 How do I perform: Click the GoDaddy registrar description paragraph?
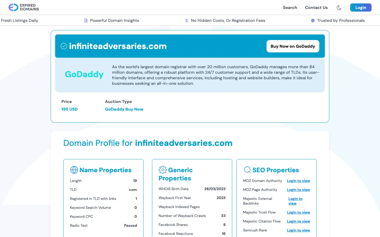coord(216,75)
